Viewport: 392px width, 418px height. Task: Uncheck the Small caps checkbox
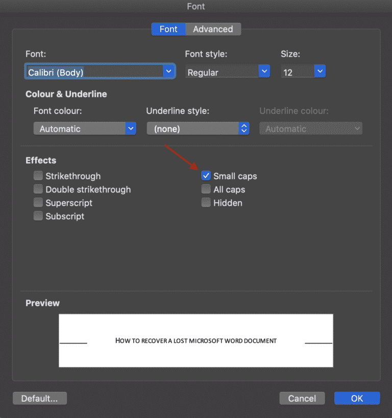[206, 176]
